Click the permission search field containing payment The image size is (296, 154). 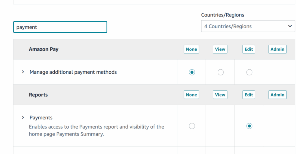60,27
